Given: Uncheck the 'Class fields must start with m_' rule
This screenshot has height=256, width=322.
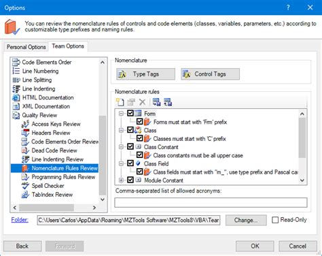Looking at the screenshot, I should (139, 172).
